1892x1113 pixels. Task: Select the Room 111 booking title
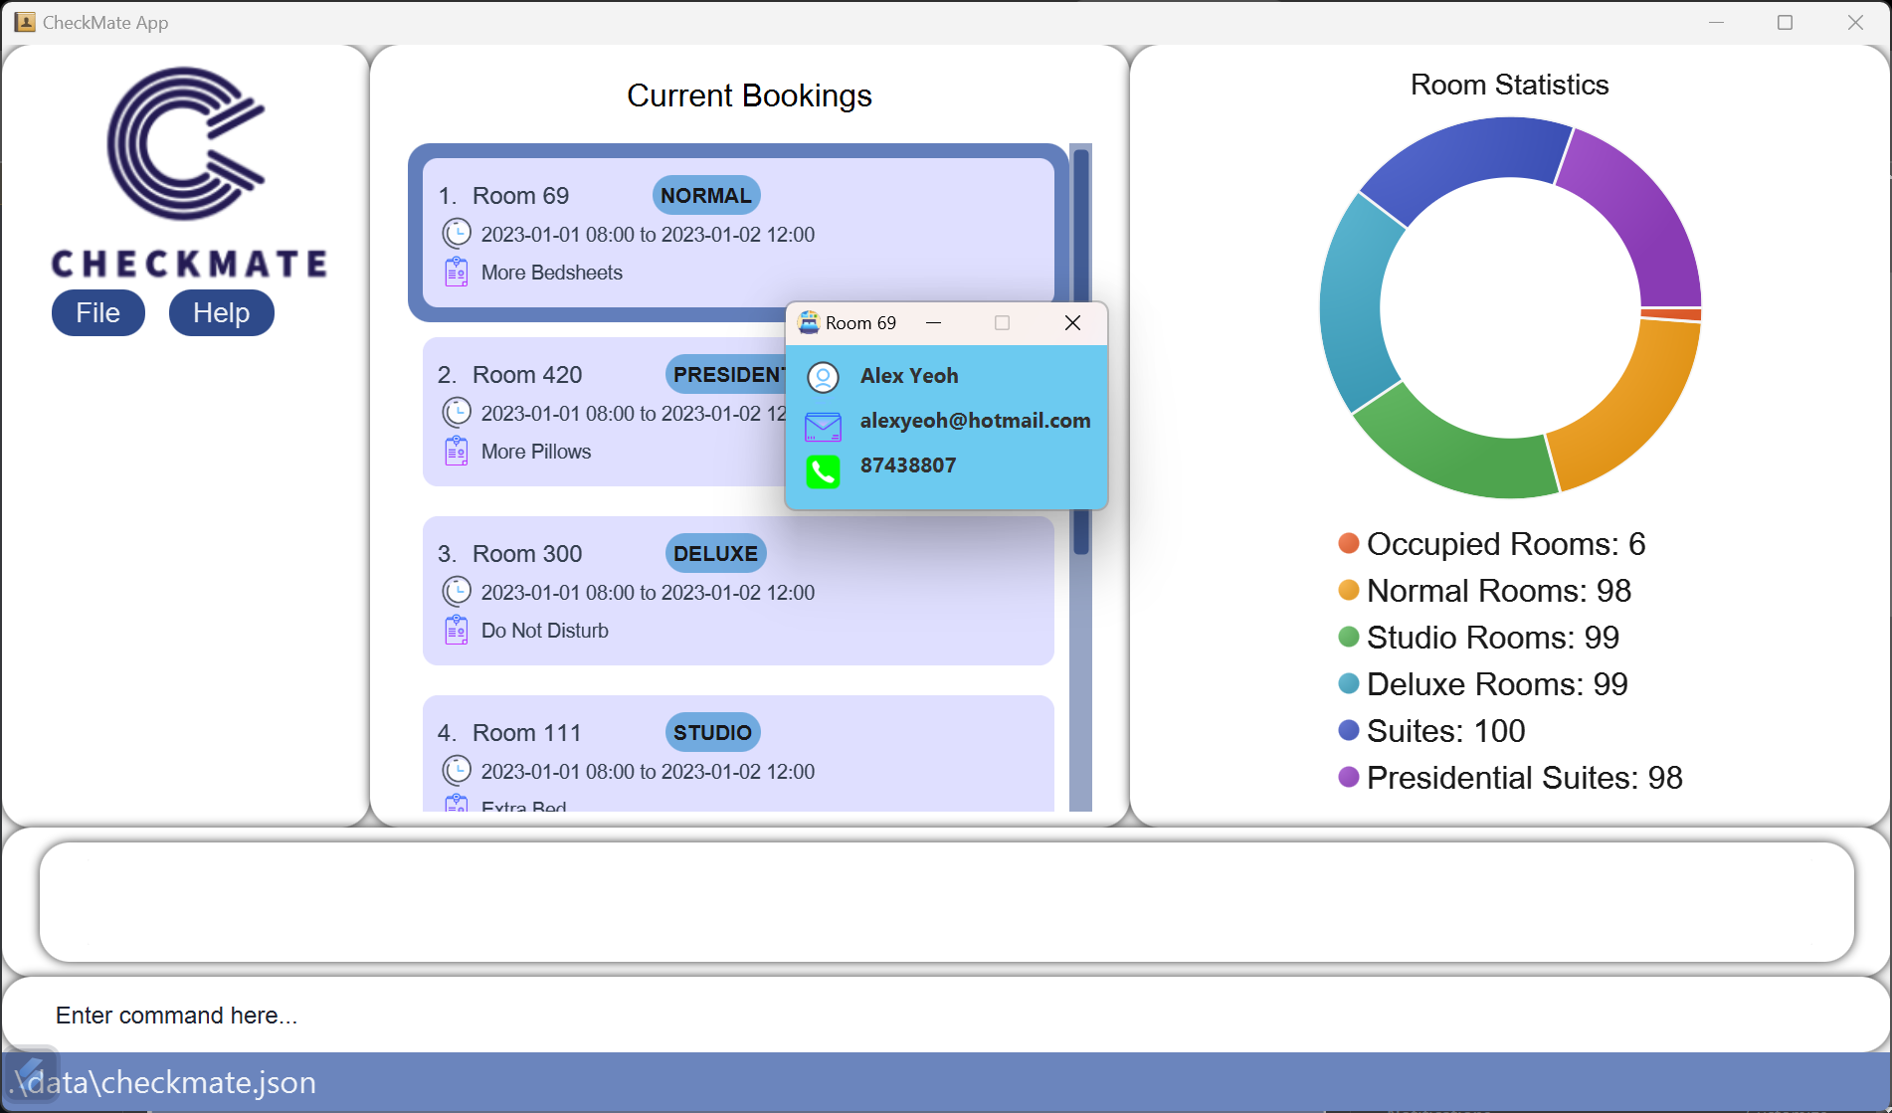click(527, 733)
